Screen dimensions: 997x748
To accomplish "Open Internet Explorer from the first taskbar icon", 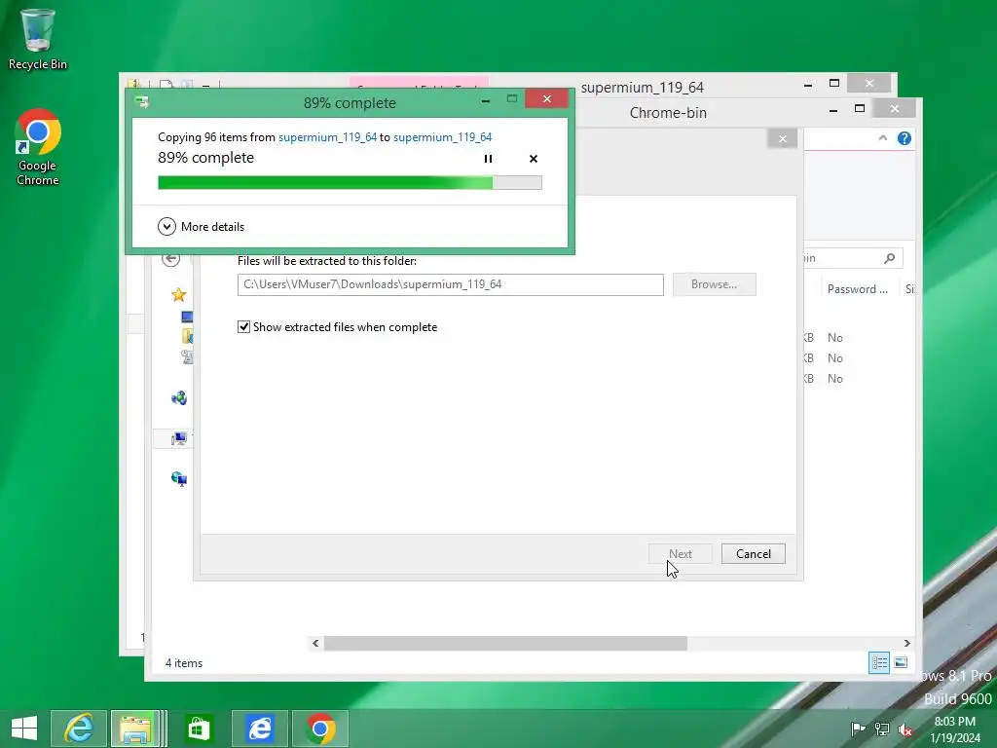I will point(79,729).
